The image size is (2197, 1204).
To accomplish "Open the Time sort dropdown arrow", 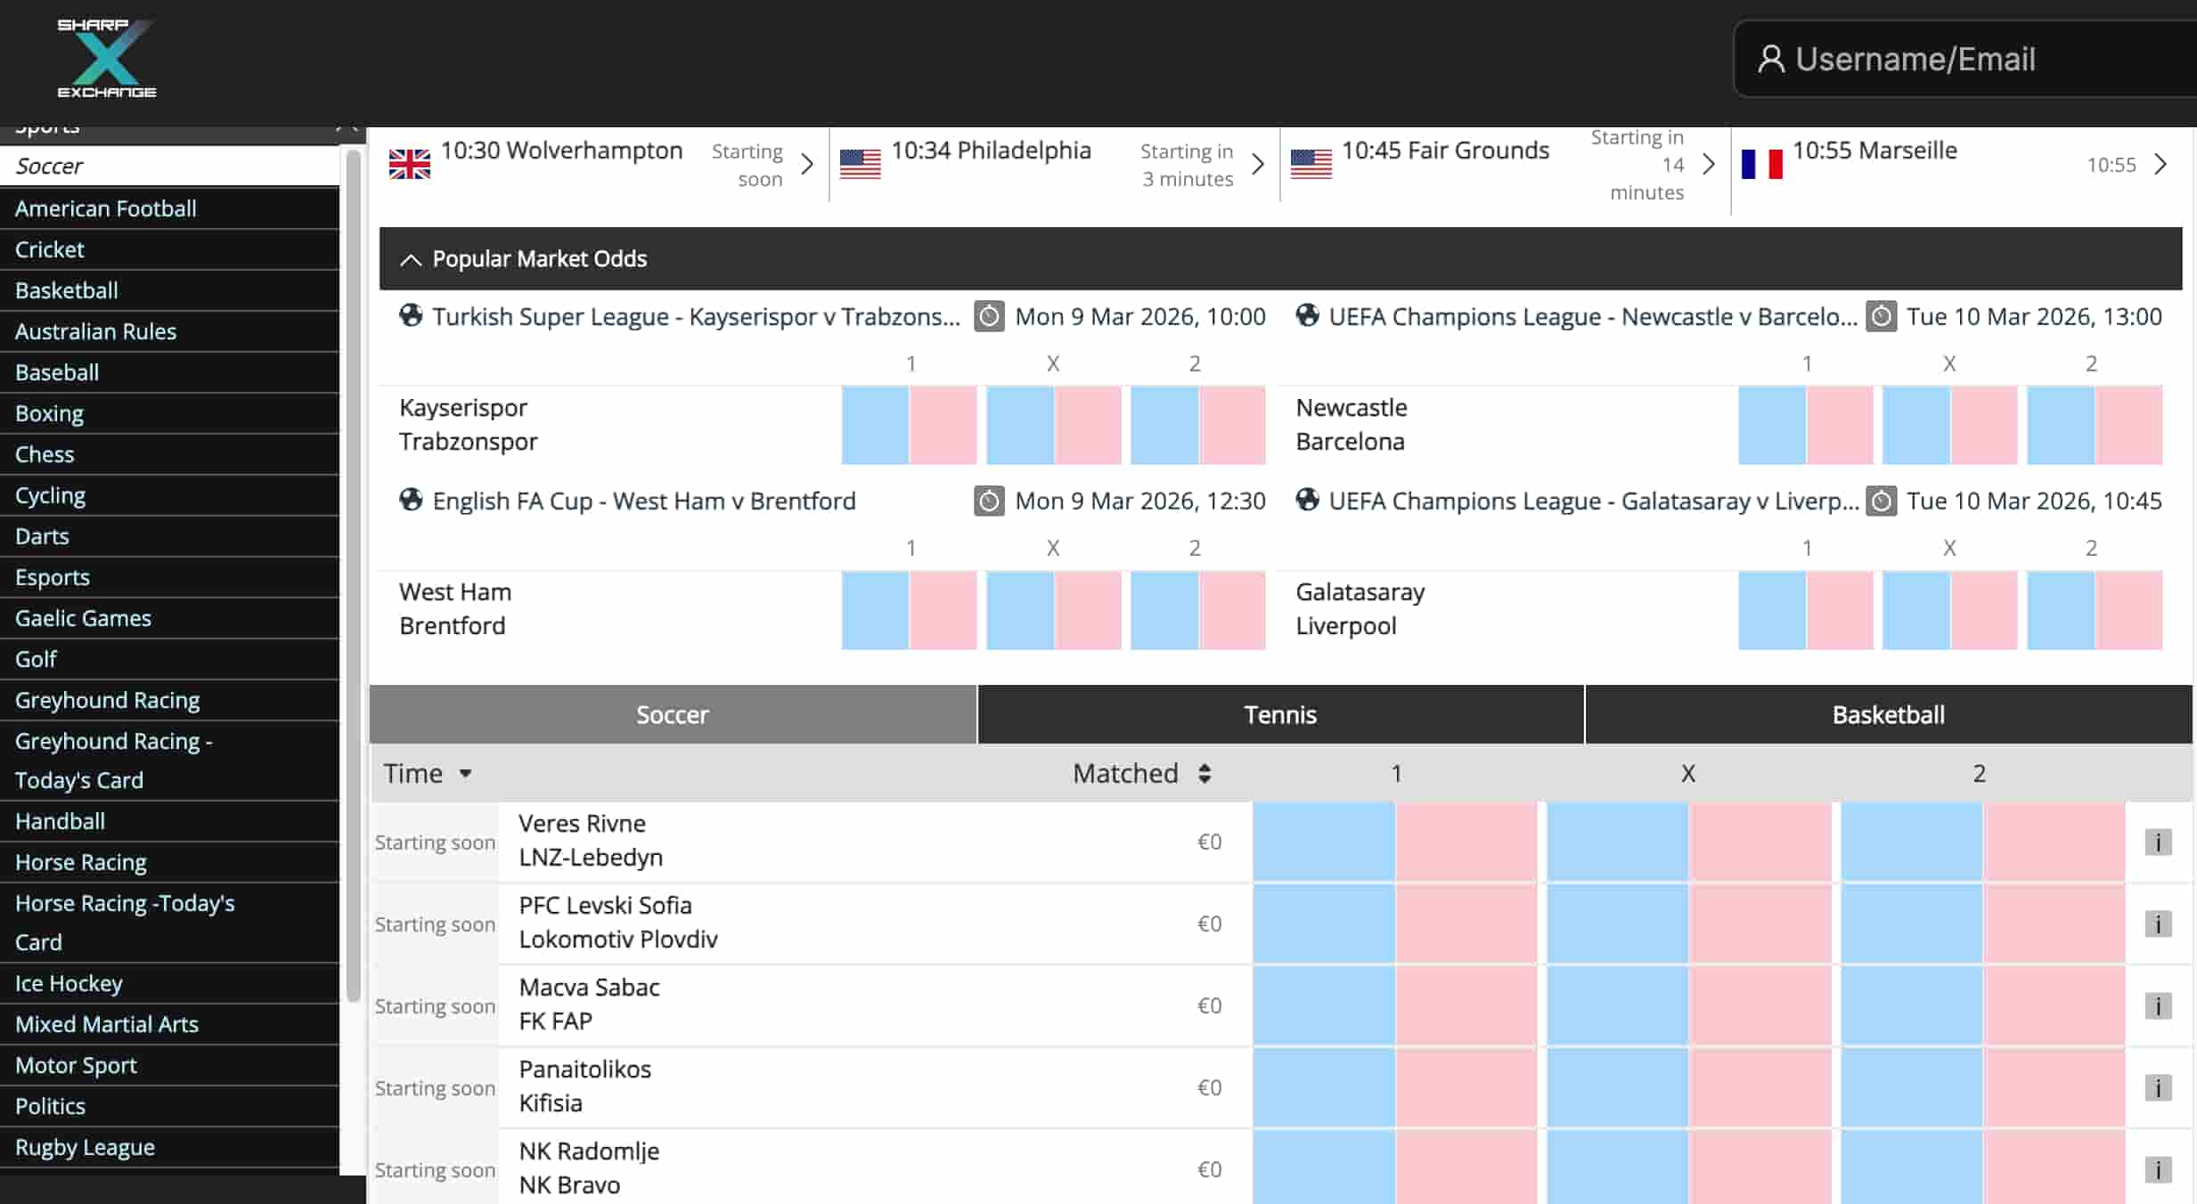I will coord(465,774).
